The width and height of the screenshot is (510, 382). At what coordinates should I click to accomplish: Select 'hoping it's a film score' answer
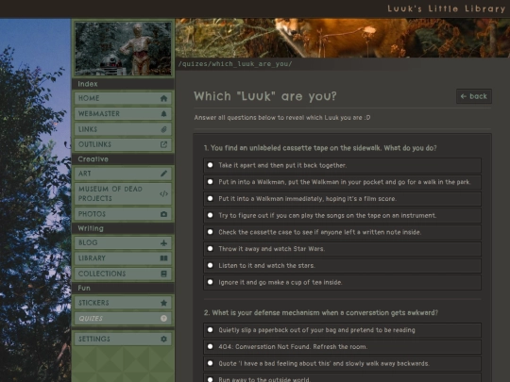tap(342, 199)
